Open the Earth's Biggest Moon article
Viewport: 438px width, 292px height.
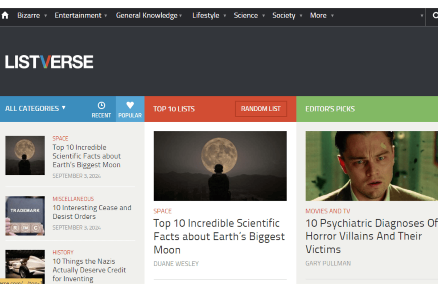click(x=219, y=236)
